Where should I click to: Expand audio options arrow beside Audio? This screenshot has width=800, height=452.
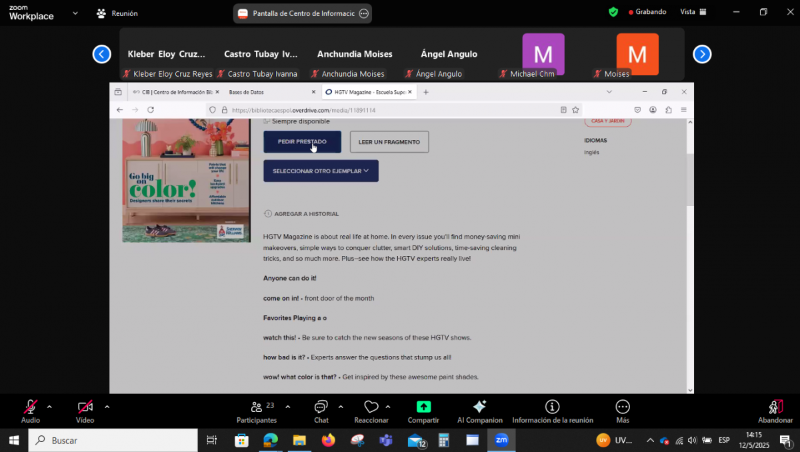(49, 406)
